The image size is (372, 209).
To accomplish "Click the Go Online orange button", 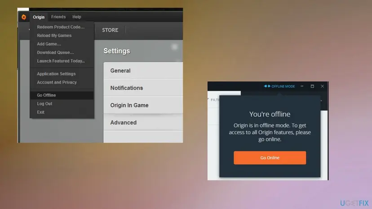I will (x=270, y=158).
